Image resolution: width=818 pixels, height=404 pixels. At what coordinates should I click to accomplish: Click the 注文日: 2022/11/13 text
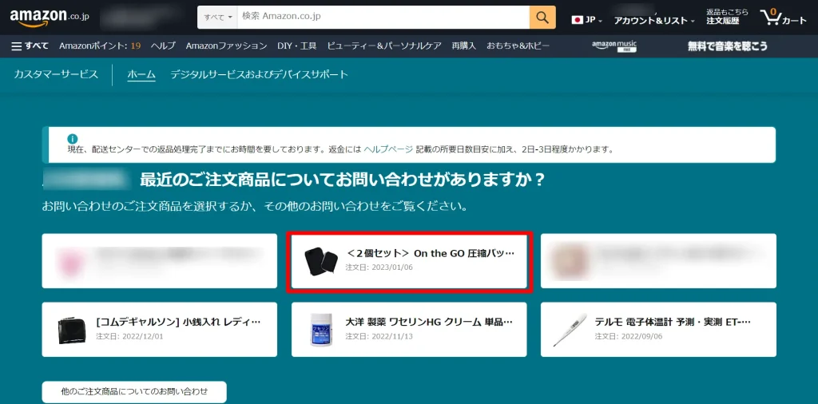click(379, 336)
